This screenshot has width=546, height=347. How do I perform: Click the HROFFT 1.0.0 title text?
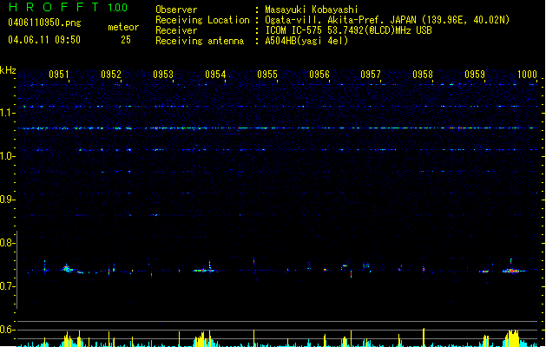68,7
